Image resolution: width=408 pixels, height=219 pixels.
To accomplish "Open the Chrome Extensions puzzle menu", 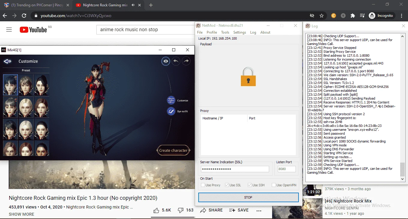I will pyautogui.click(x=353, y=16).
